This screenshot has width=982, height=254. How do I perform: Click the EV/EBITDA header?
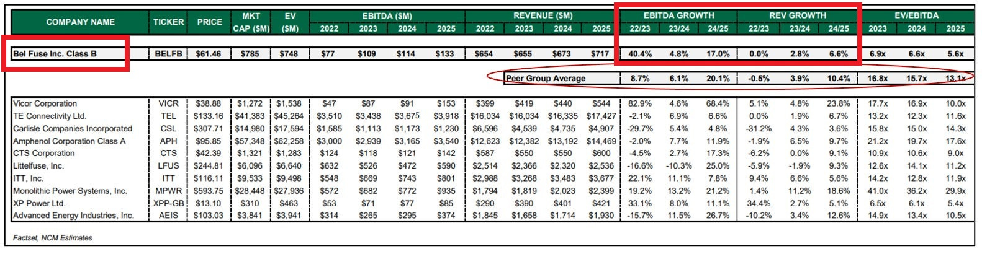point(917,15)
